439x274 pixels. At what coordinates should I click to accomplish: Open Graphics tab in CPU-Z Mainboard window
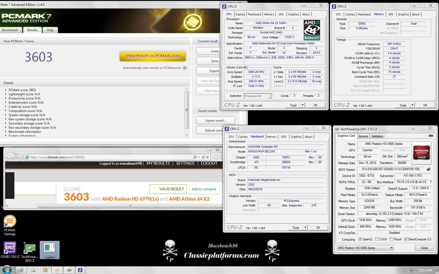tap(296, 137)
